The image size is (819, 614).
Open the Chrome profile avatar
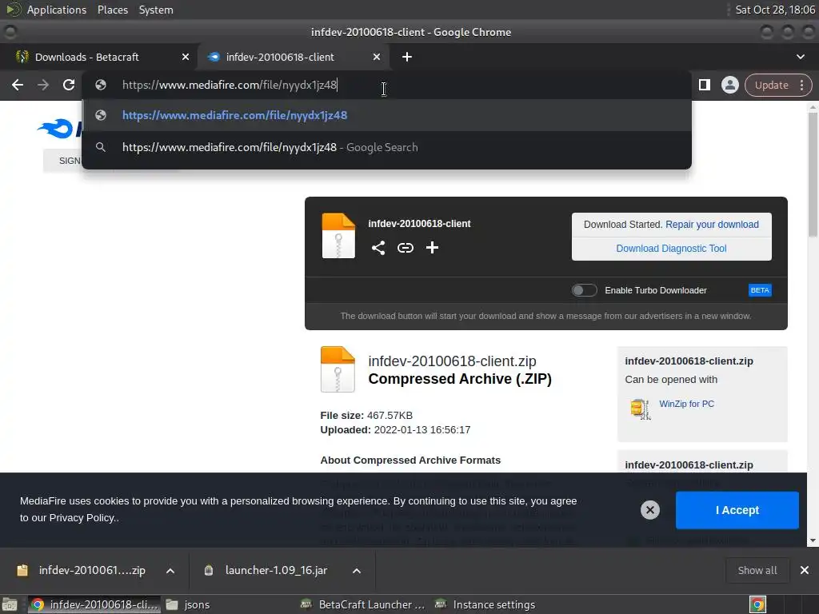[729, 85]
